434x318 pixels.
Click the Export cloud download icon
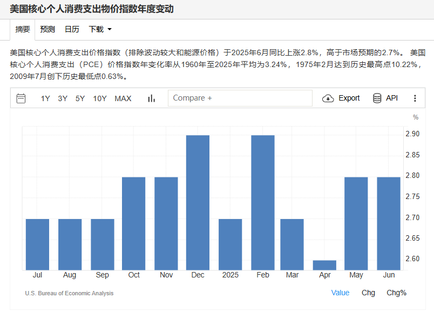point(328,98)
